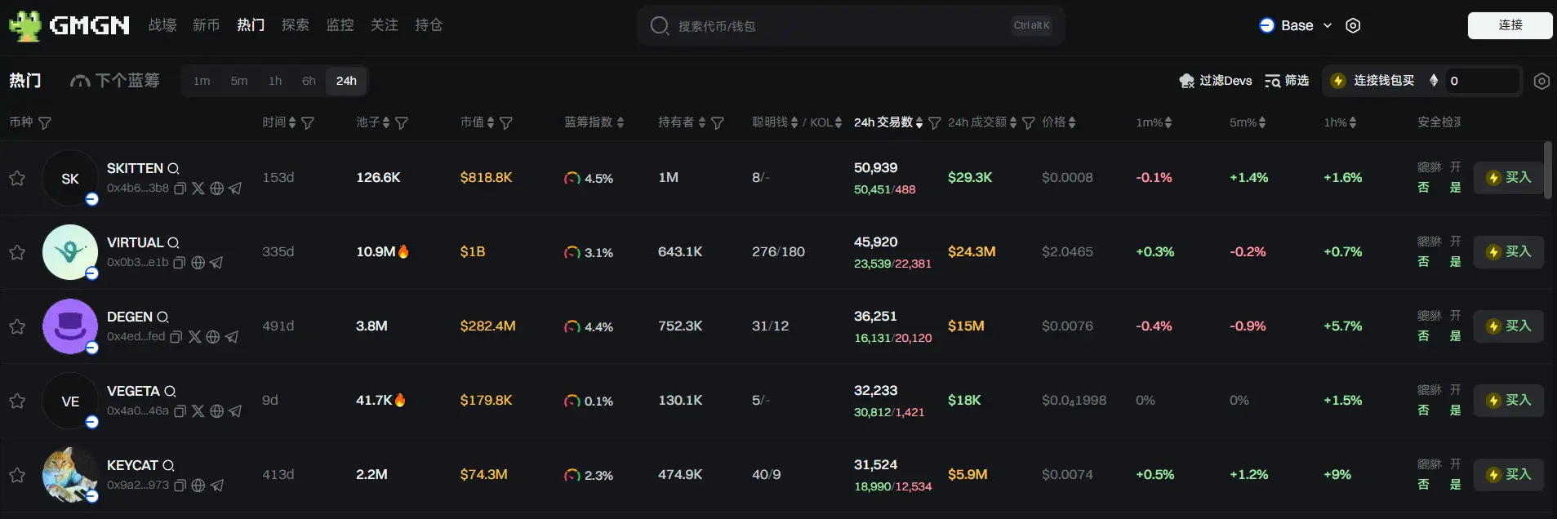Star the VEGETA token

pos(17,401)
